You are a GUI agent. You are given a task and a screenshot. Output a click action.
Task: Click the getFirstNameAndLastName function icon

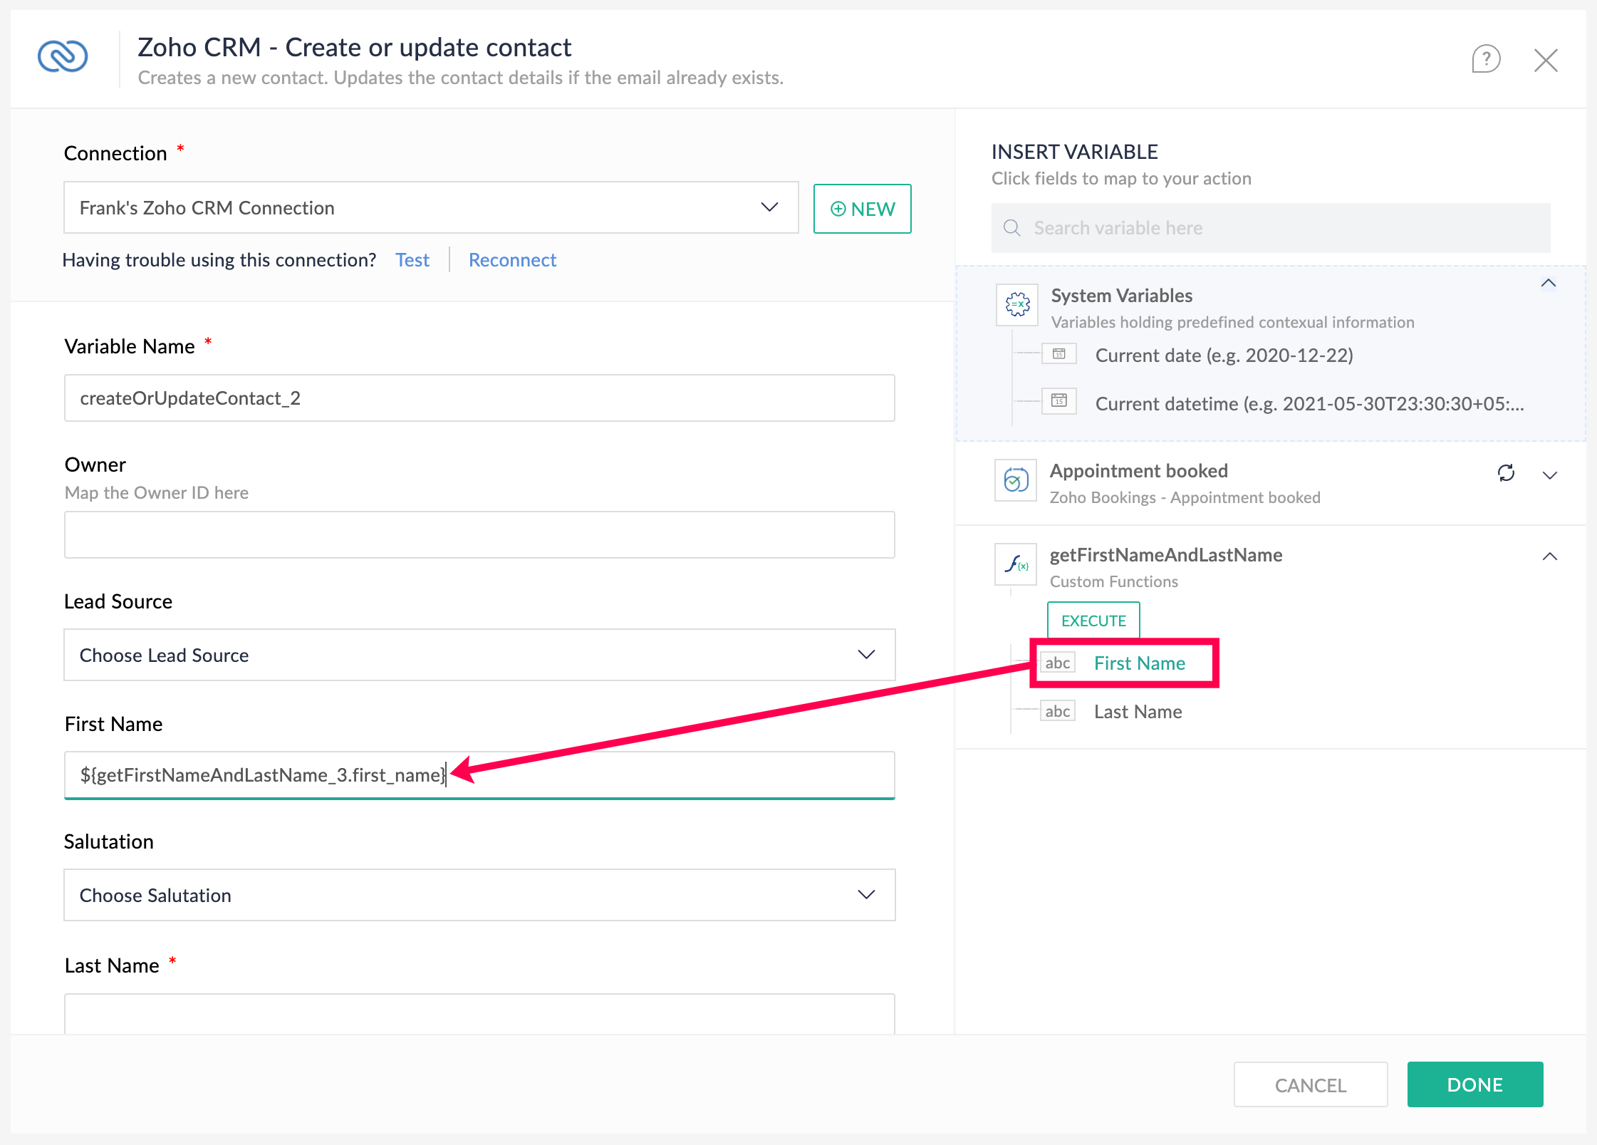pyautogui.click(x=1015, y=565)
